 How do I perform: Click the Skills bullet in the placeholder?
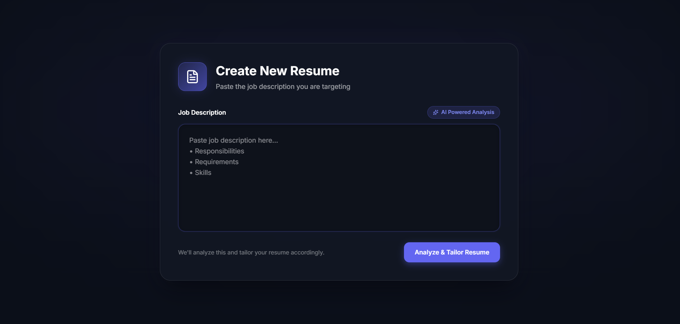tap(203, 172)
